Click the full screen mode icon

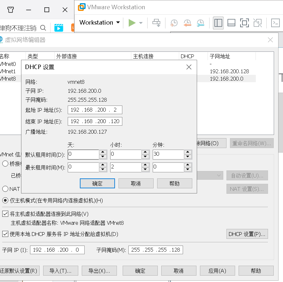pyautogui.click(x=244, y=23)
